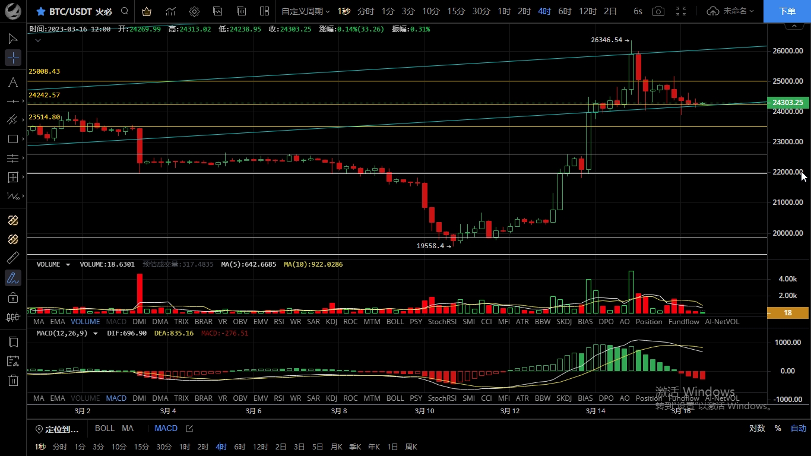The width and height of the screenshot is (811, 456).
Task: Click the screenshot camera icon
Action: point(658,11)
